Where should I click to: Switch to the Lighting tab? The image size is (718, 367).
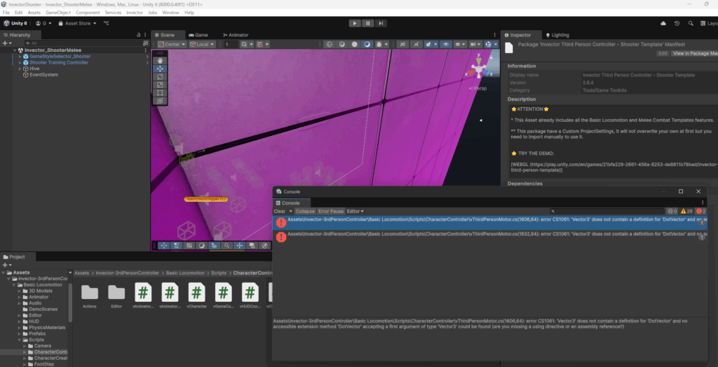[x=557, y=35]
